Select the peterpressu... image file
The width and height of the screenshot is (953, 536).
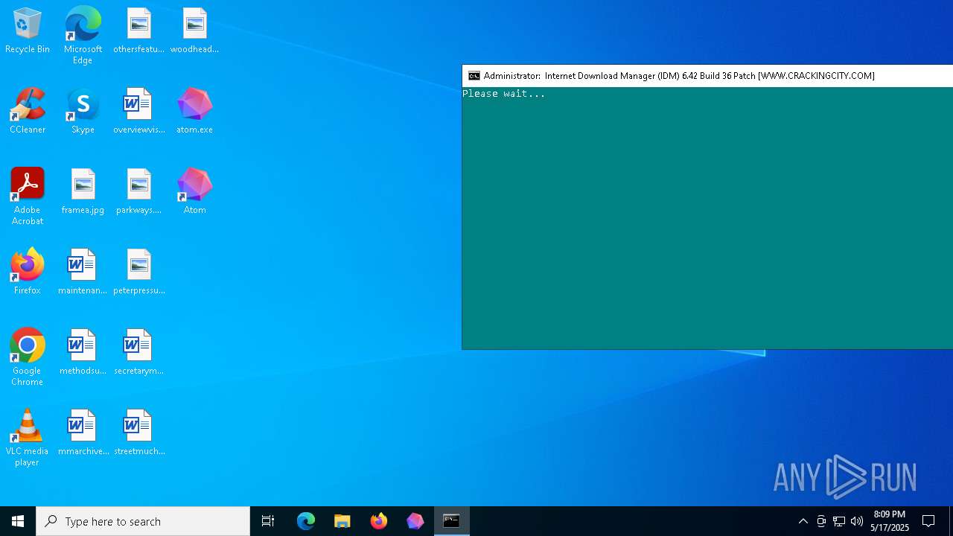click(138, 272)
